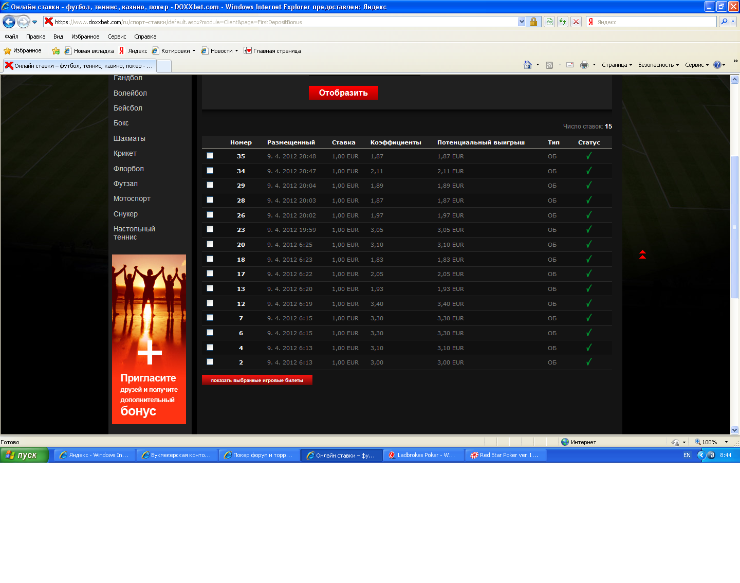Screen dimensions: 740x583
Task: Tick the checkbox for bet number 35
Action: click(x=210, y=156)
